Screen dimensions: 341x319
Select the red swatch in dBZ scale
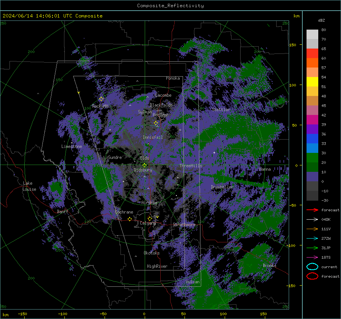coord(312,53)
